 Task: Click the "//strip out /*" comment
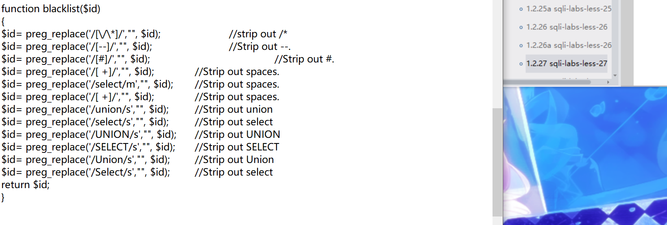pos(258,34)
